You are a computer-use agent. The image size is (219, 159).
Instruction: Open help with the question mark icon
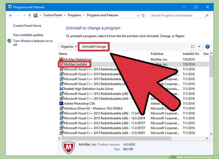pyautogui.click(x=207, y=46)
